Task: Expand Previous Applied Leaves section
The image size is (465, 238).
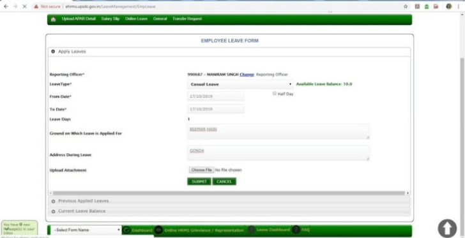Action: [229, 201]
